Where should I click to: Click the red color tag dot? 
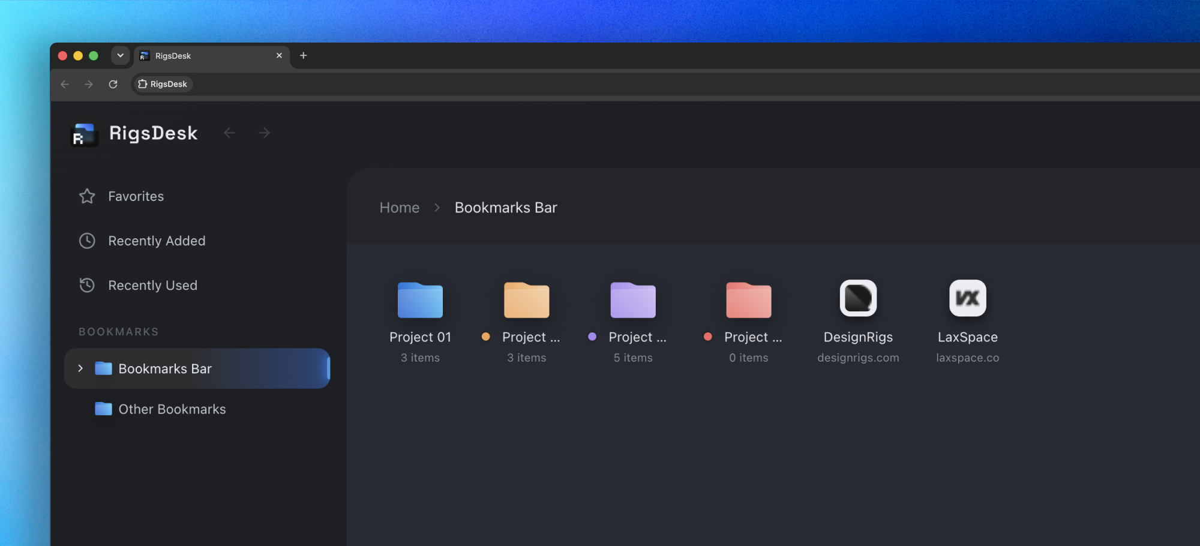coord(708,337)
